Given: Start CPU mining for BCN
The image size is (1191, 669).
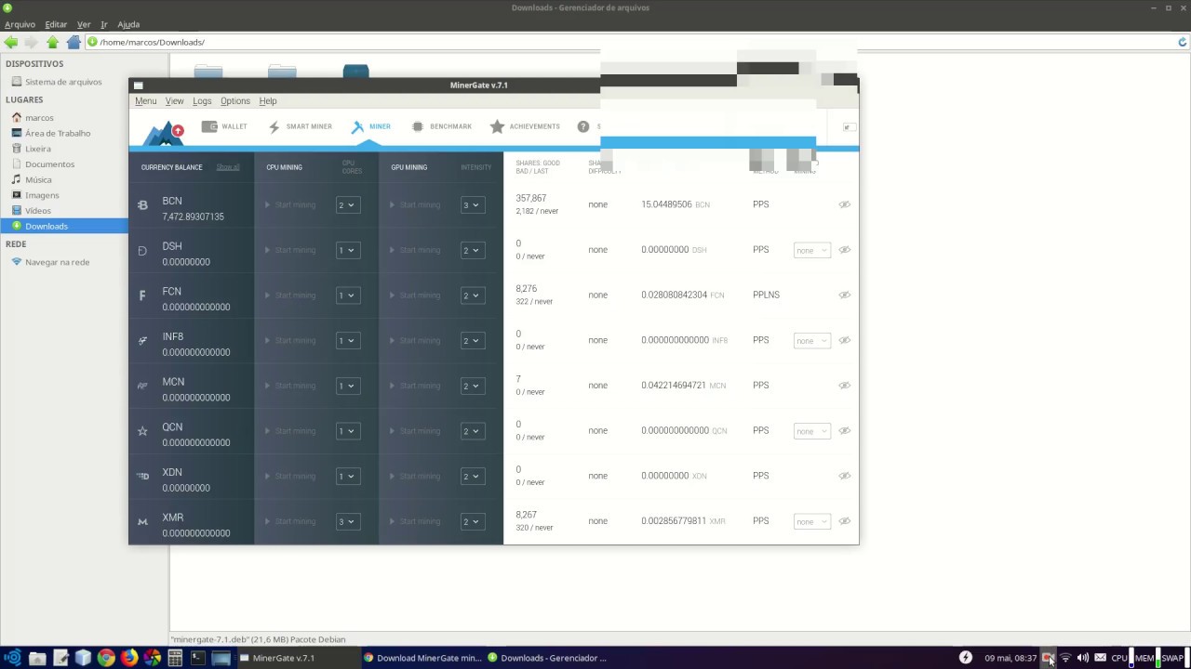Looking at the screenshot, I should (290, 204).
